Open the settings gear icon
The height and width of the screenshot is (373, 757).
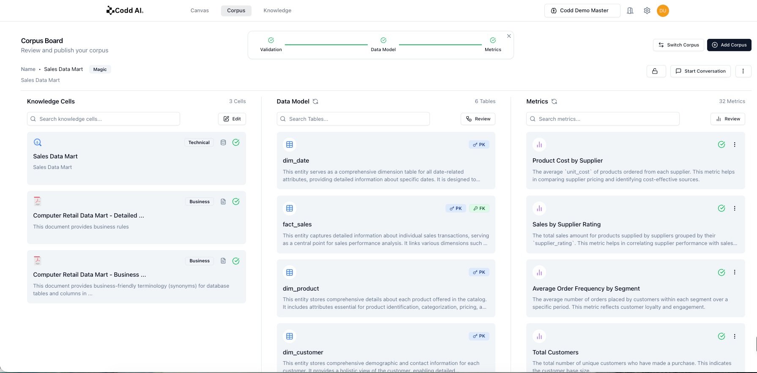click(x=647, y=11)
